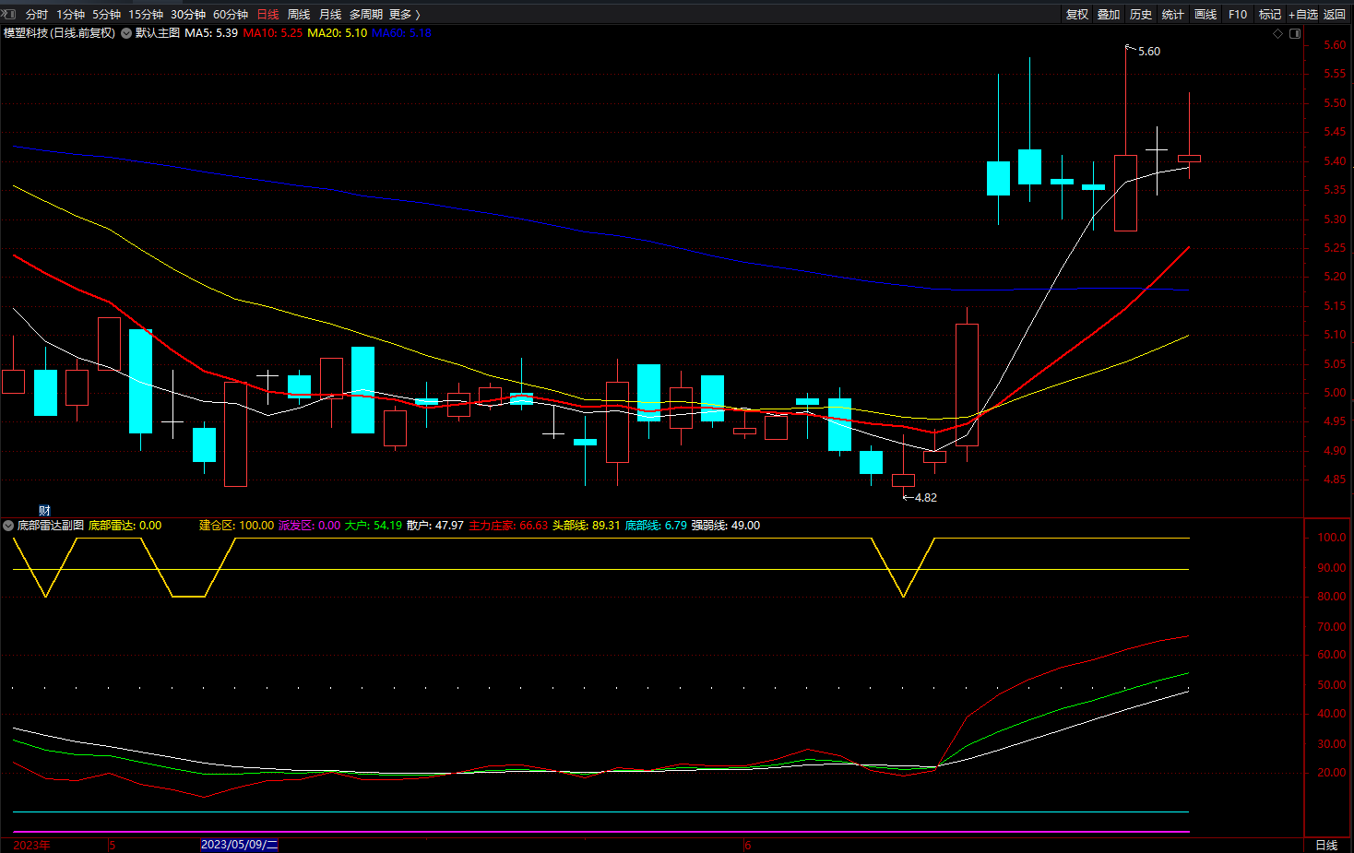Click the 底部线: 6.79 indicator value
This screenshot has height=853, width=1354.
pyautogui.click(x=656, y=526)
